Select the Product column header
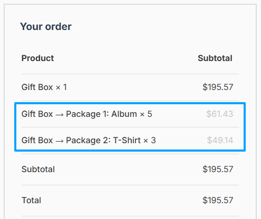This screenshot has width=261, height=219. [x=37, y=58]
